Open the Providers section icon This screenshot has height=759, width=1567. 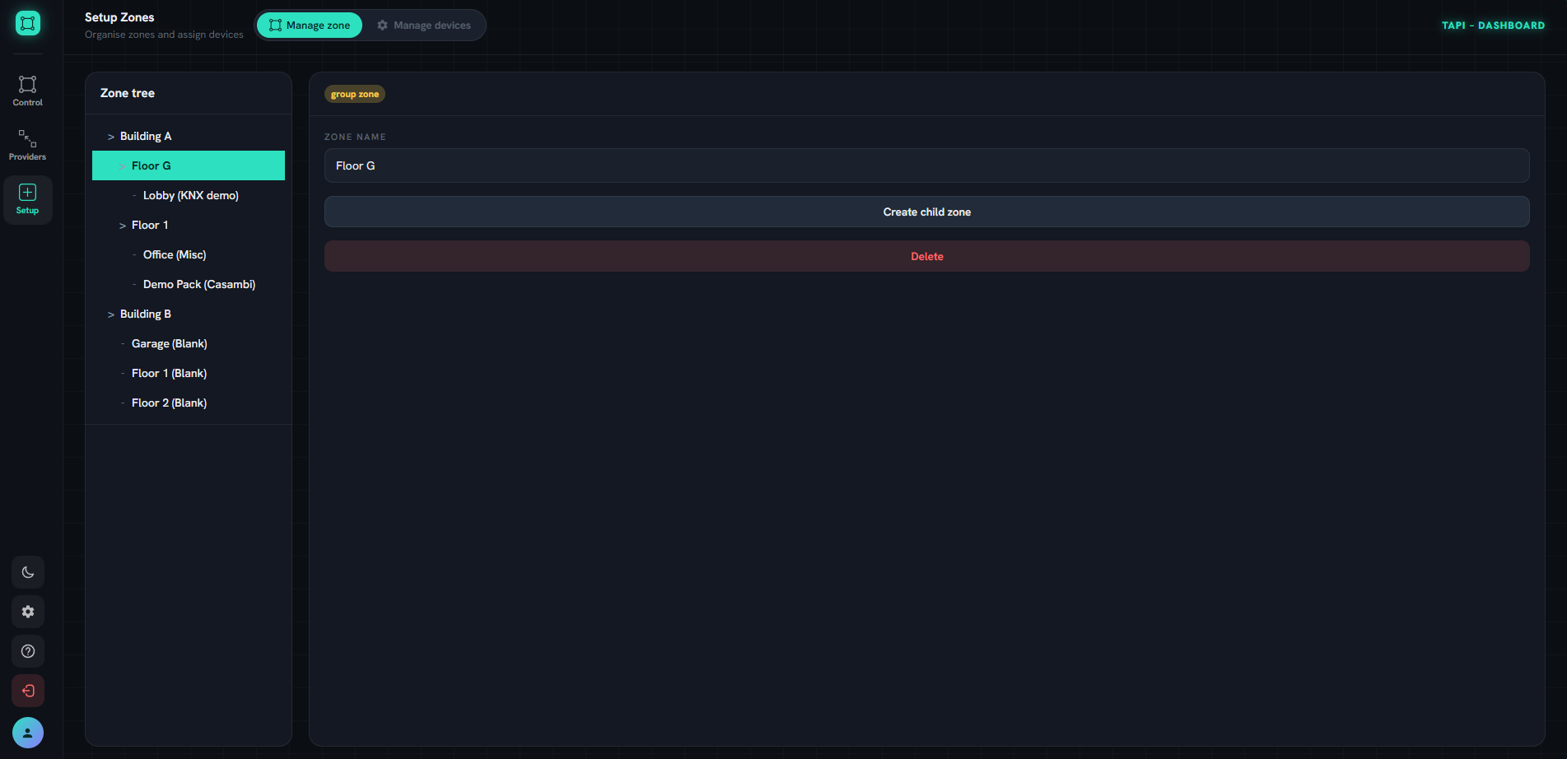click(27, 138)
